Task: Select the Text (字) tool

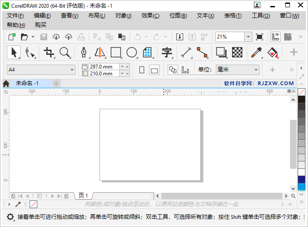Action: 167,53
